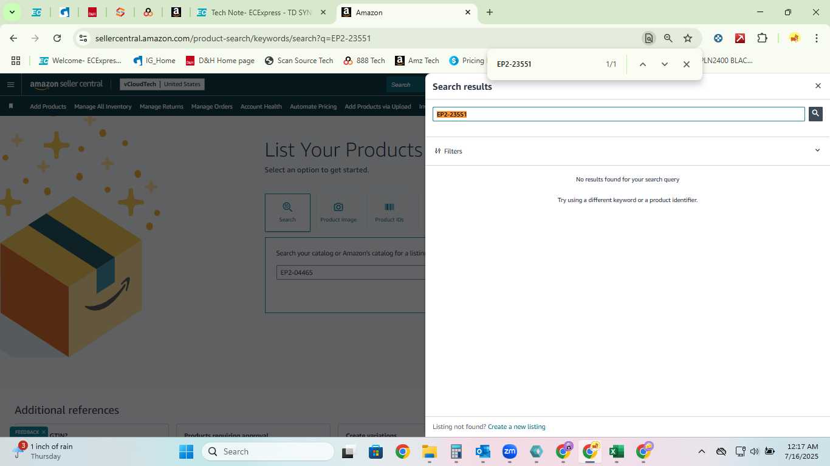
Task: Open Outlook from taskbar
Action: (483, 451)
